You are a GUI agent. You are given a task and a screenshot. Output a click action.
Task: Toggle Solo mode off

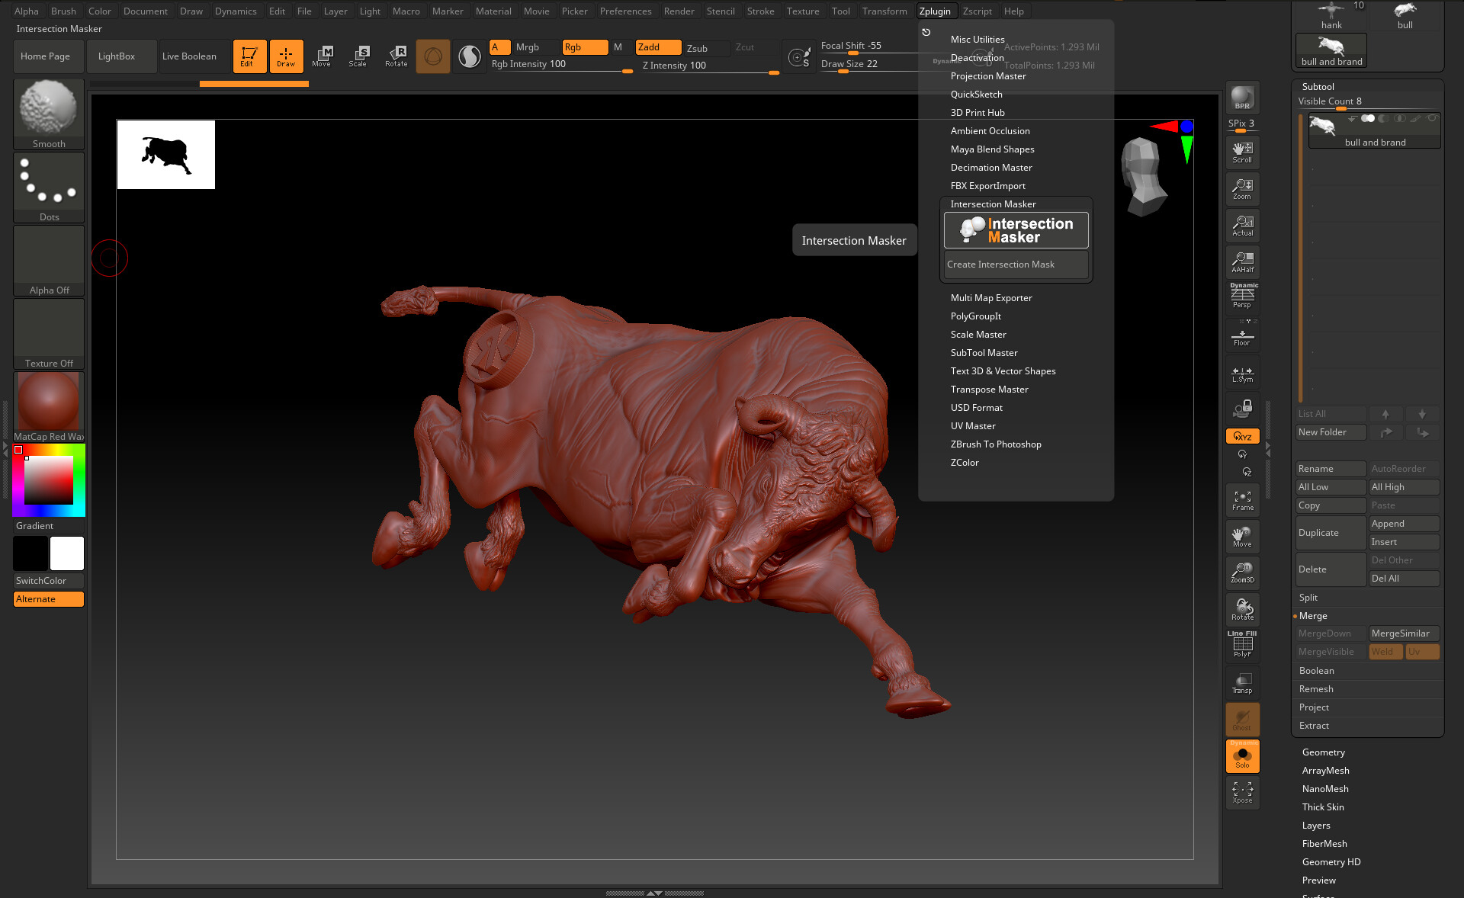coord(1242,756)
